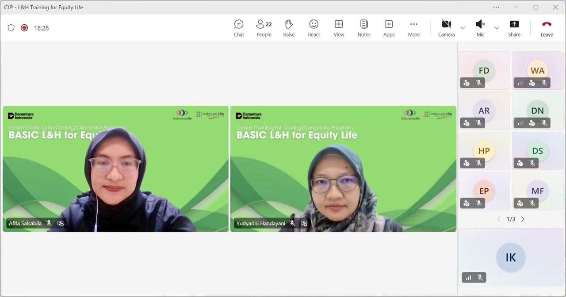This screenshot has width=566, height=297.
Task: Click guest status icon on HP tile
Action: click(x=467, y=163)
